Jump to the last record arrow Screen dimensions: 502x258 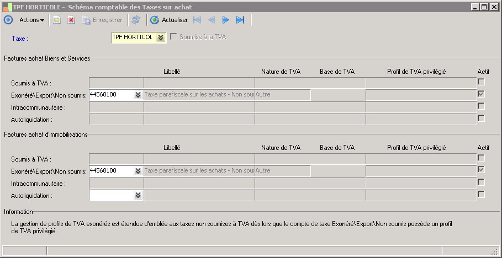coord(240,20)
